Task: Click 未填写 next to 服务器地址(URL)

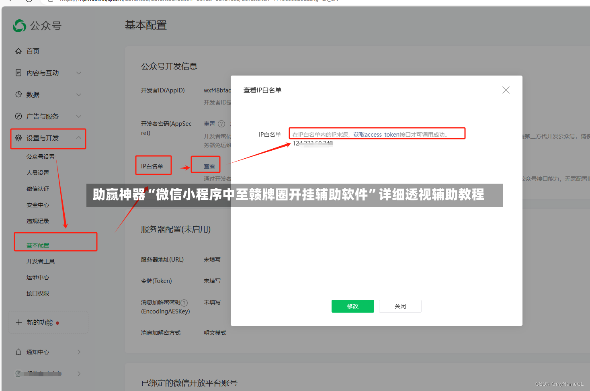Action: tap(212, 260)
